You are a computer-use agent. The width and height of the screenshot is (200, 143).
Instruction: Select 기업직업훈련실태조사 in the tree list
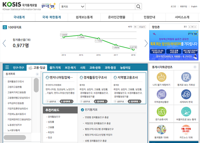click(x=18, y=109)
